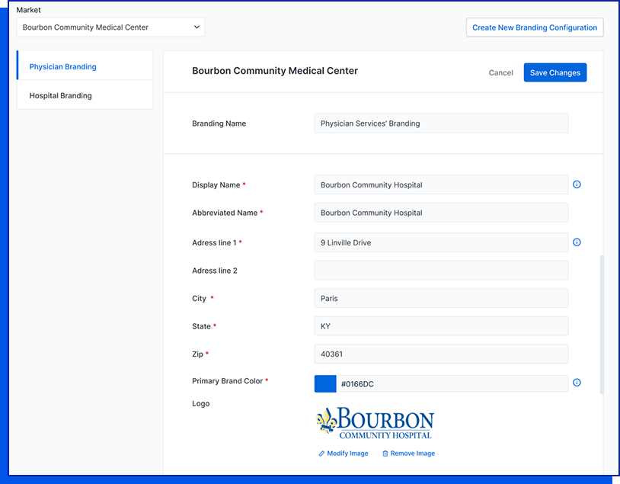
Task: Click the Bourbon Community Hospital logo image
Action: (375, 423)
